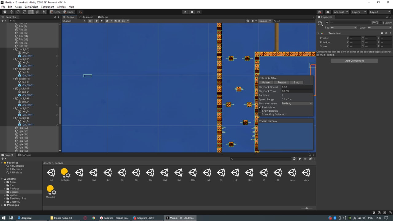
Task: Restart the particle effect
Action: click(x=282, y=83)
